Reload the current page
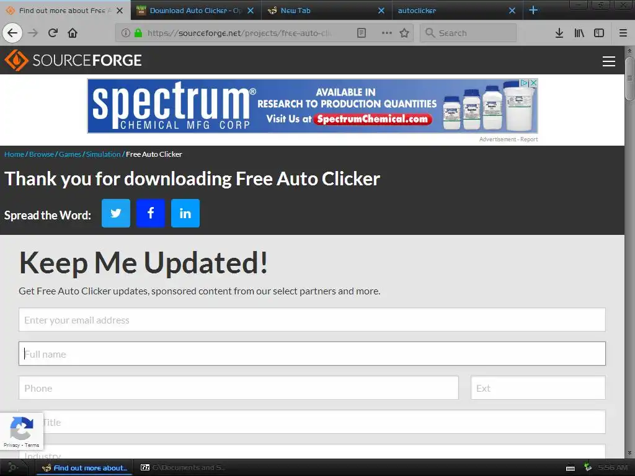 point(53,33)
